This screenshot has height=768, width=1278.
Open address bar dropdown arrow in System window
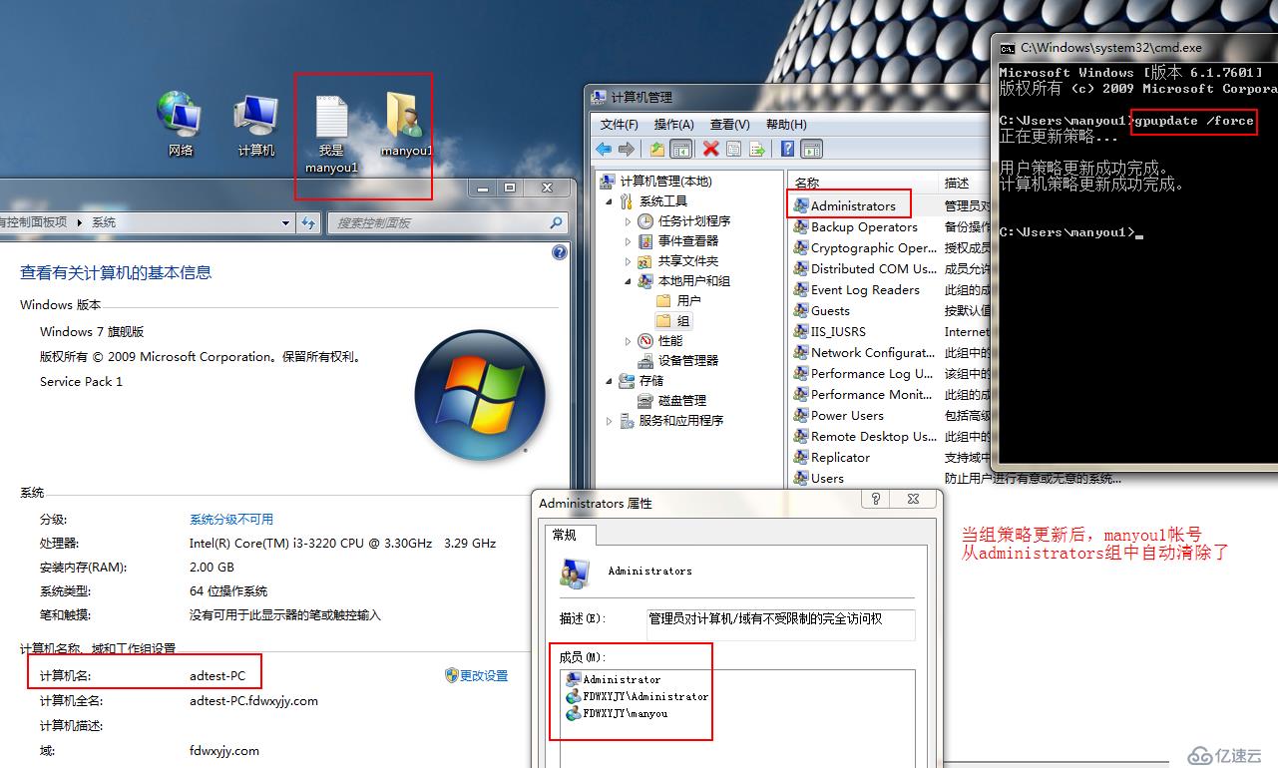click(284, 222)
